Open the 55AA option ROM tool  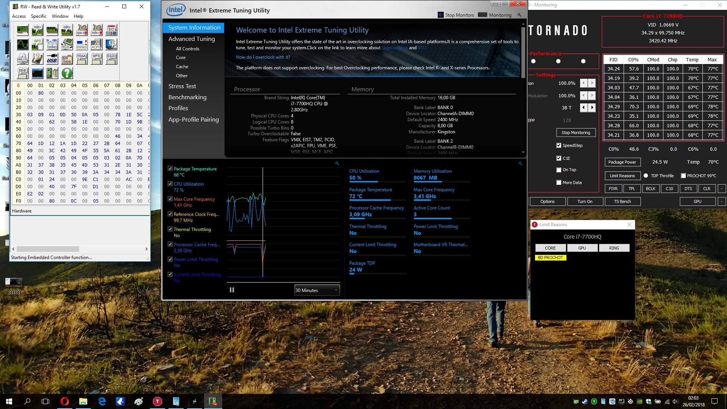pos(81,59)
